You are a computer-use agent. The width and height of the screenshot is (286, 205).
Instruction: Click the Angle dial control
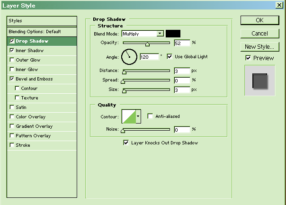click(x=128, y=57)
